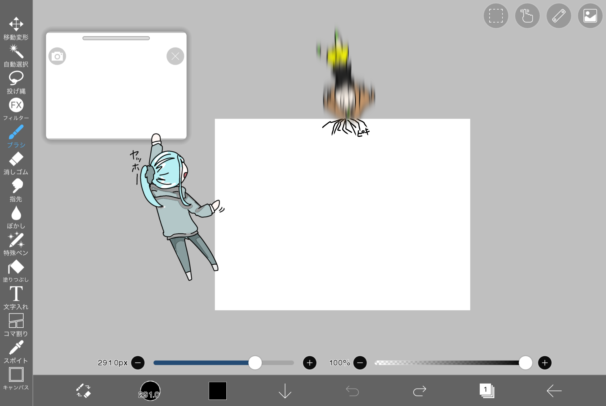
Task: Open the layers panel showing 1 layer
Action: click(487, 391)
